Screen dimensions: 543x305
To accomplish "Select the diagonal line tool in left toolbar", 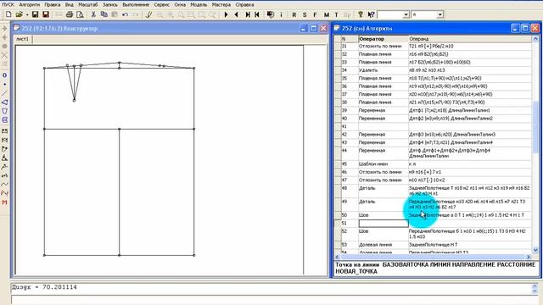I will [4, 93].
